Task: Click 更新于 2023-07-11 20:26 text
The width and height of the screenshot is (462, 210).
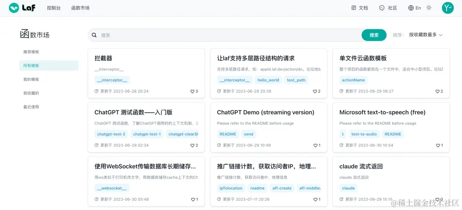Action: 246,199
